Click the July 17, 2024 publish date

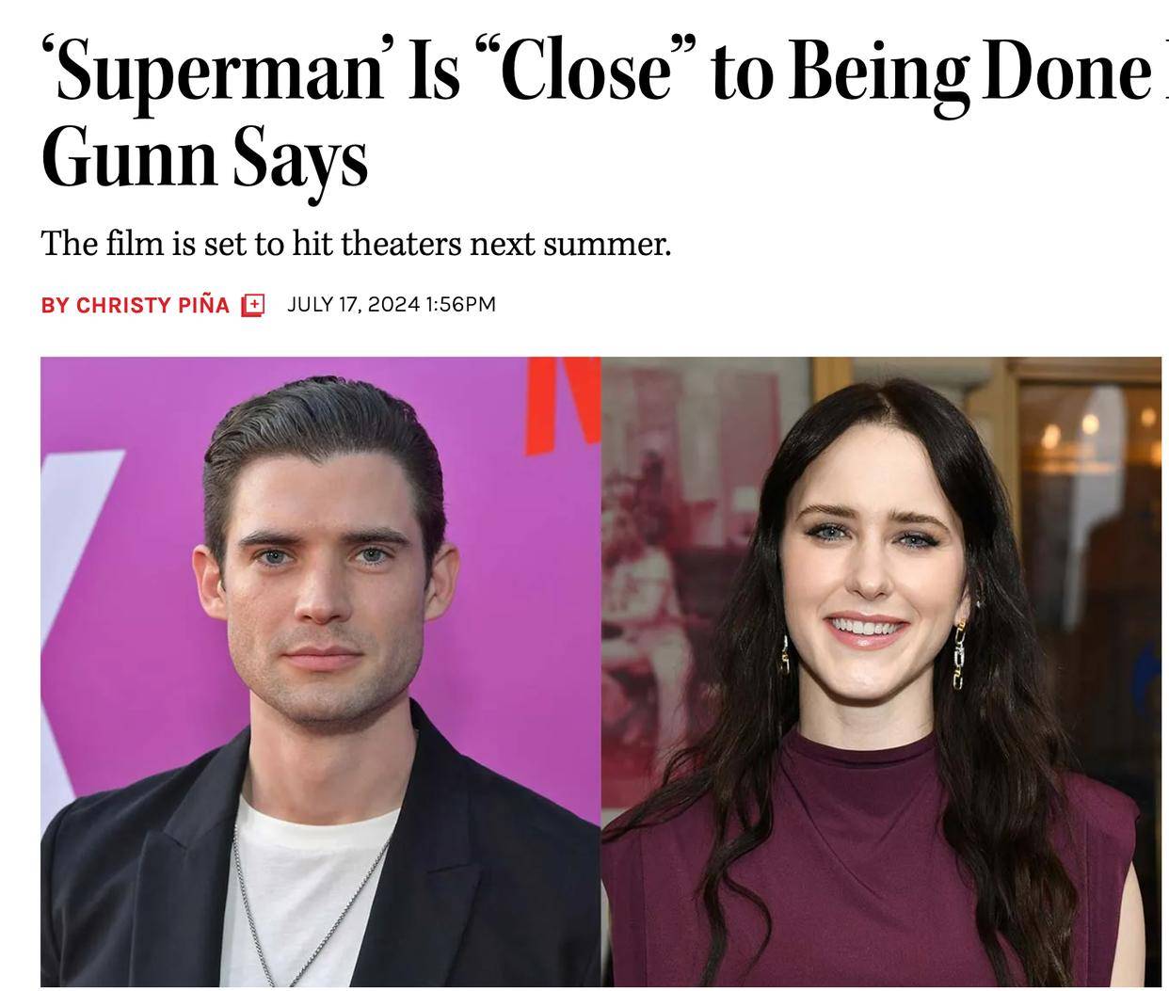[x=353, y=304]
